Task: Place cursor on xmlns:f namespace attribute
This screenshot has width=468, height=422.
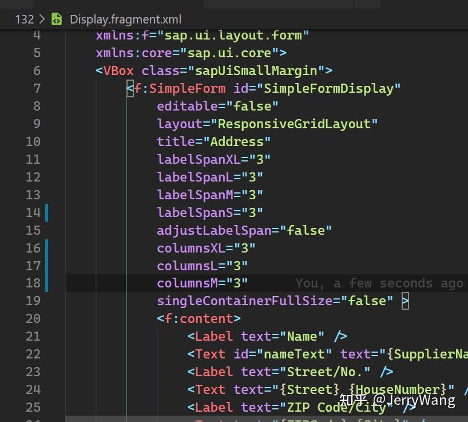Action: click(122, 36)
